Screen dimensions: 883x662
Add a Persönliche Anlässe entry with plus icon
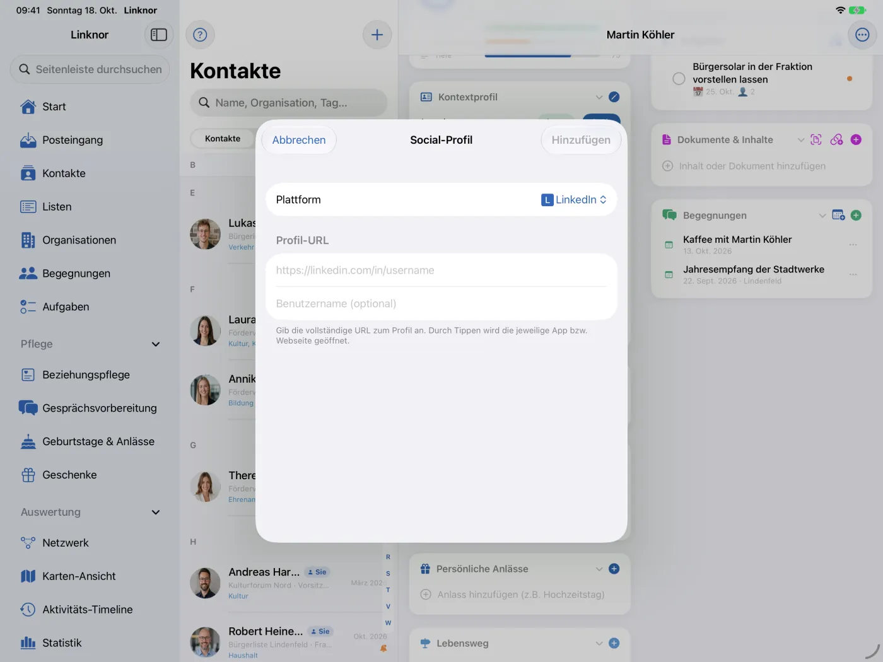pyautogui.click(x=614, y=569)
